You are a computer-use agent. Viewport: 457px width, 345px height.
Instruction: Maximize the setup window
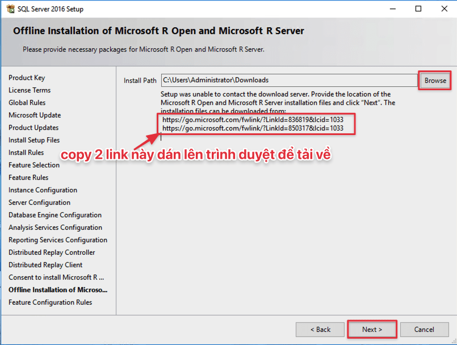click(418, 9)
